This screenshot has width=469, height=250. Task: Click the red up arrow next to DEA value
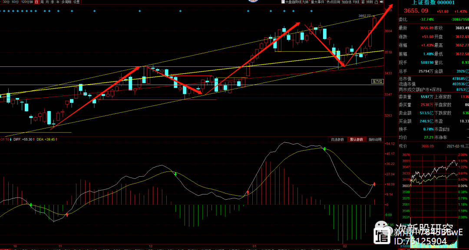coord(56,139)
